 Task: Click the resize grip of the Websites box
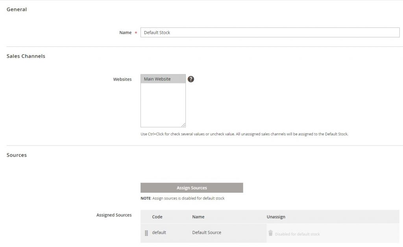pos(184,125)
